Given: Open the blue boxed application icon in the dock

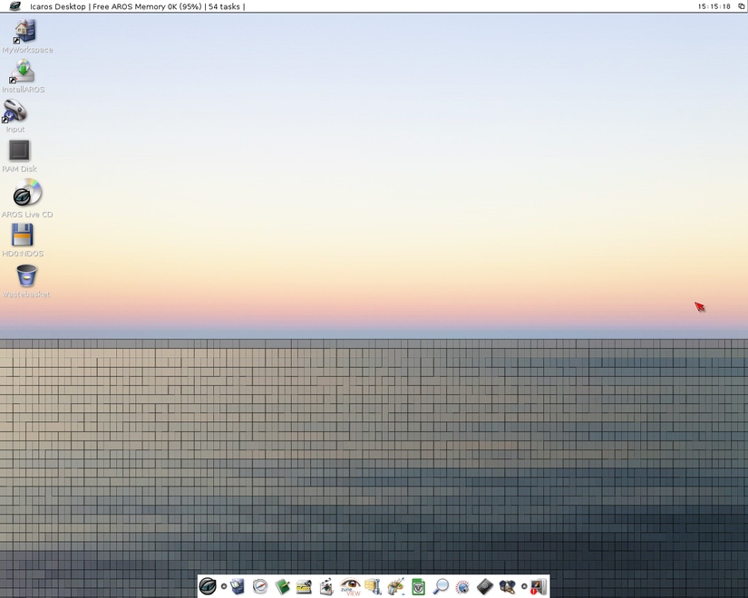Looking at the screenshot, I should [x=236, y=586].
